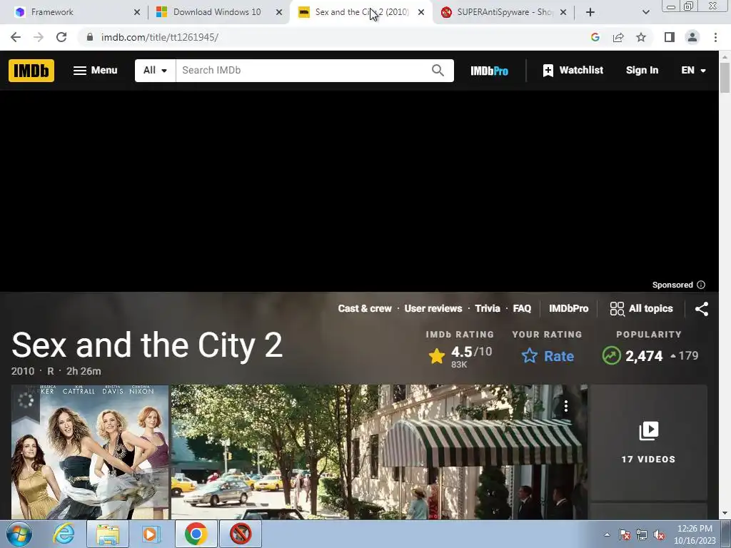Image resolution: width=731 pixels, height=548 pixels.
Task: Reload the IMDb page
Action: (61, 37)
